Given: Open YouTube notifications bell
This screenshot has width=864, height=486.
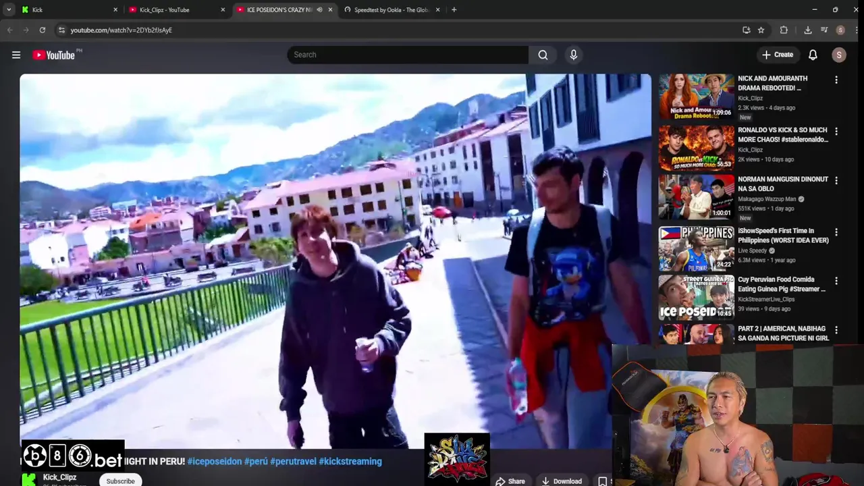Looking at the screenshot, I should [813, 55].
